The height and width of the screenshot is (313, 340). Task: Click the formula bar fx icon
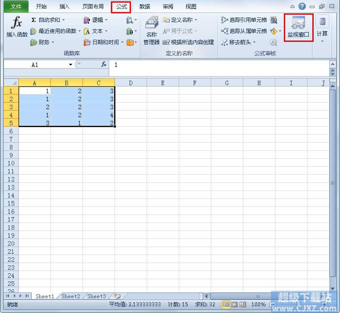(104, 64)
